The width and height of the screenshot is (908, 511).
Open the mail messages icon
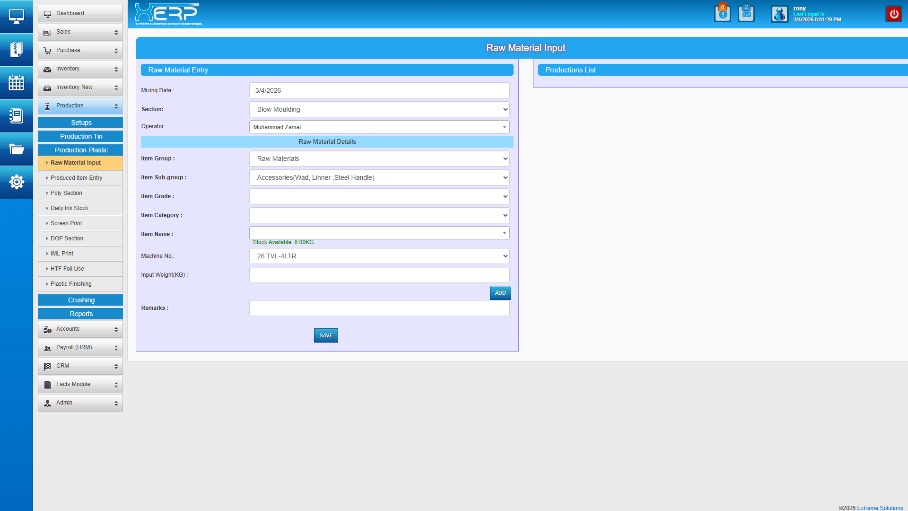click(746, 14)
